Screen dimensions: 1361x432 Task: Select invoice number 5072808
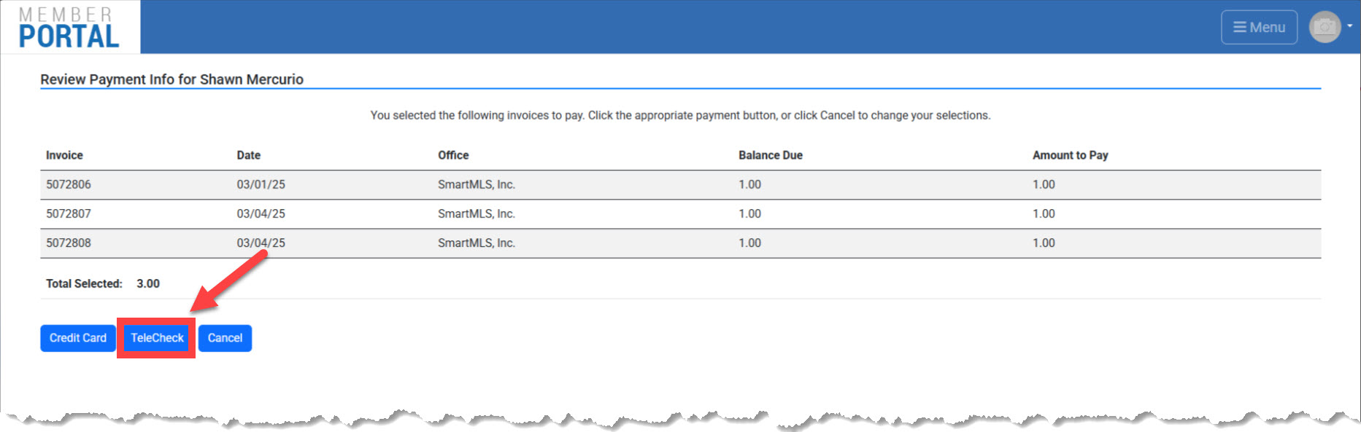69,243
